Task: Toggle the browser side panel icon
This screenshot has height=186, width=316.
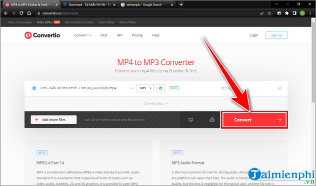Action: tap(294, 13)
